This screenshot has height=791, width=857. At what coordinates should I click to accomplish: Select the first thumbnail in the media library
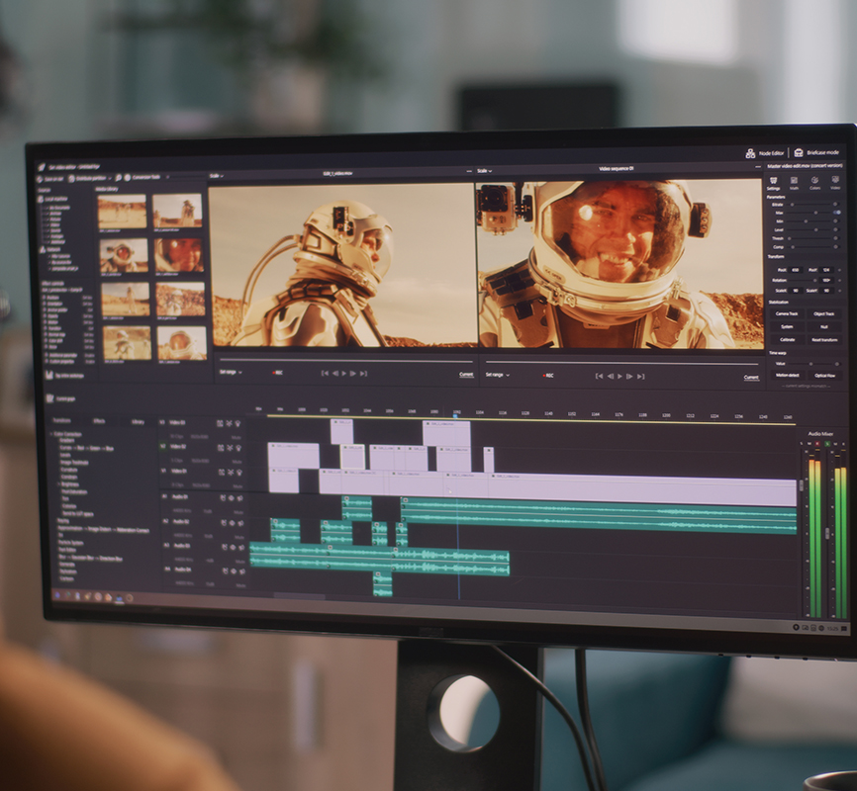pyautogui.click(x=123, y=211)
